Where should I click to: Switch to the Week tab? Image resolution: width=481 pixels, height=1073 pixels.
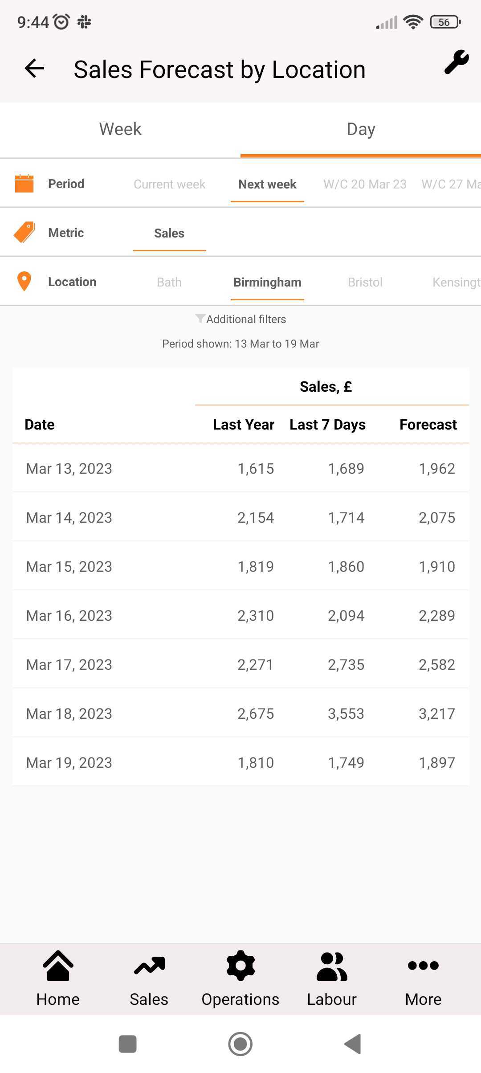coord(120,129)
